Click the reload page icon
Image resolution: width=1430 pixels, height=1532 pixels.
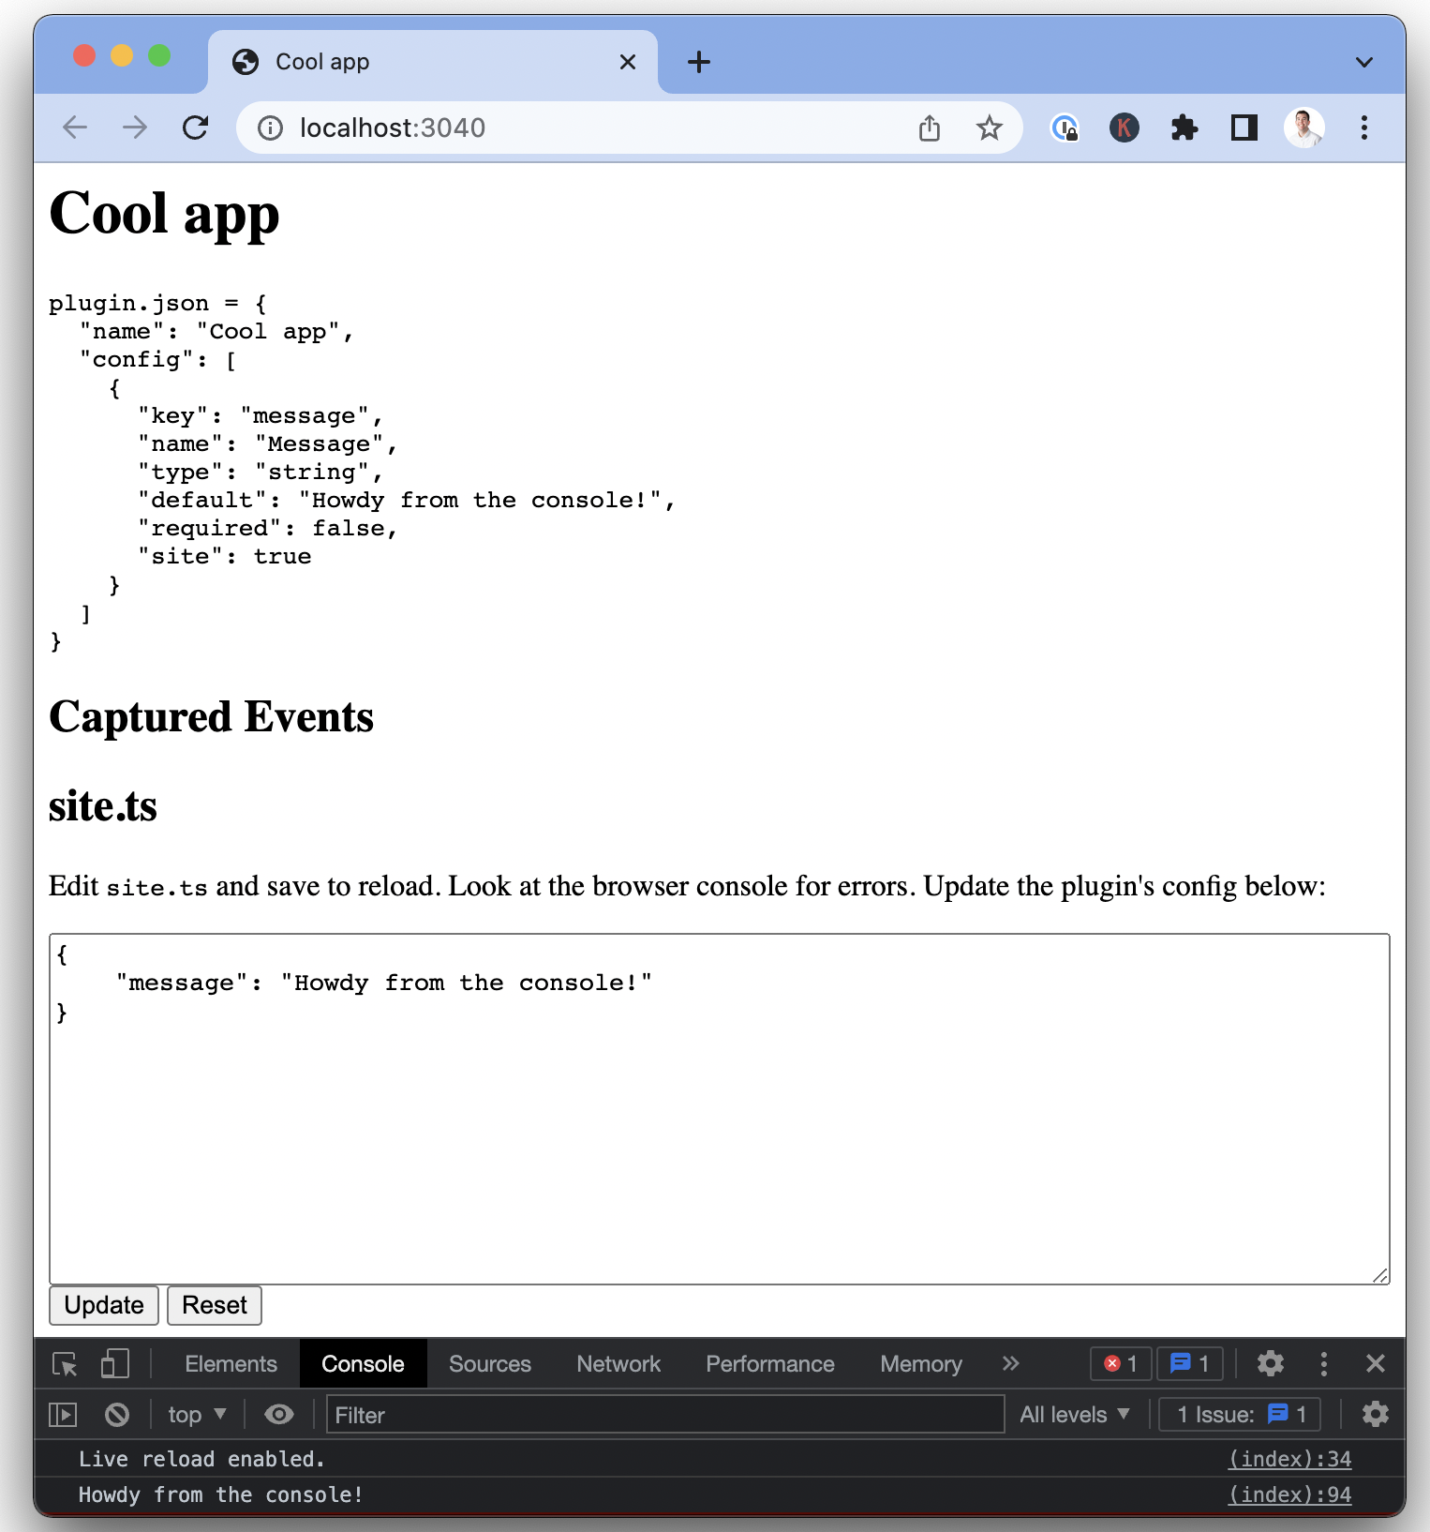point(195,128)
